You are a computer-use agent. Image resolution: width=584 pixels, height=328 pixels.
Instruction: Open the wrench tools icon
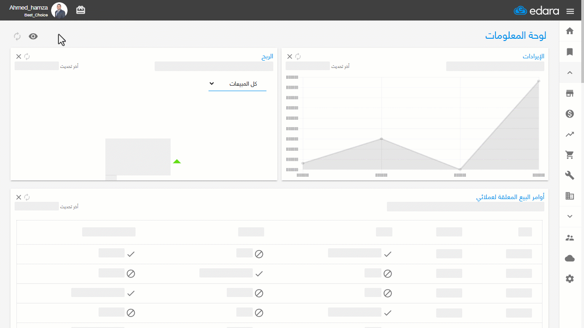pyautogui.click(x=569, y=175)
